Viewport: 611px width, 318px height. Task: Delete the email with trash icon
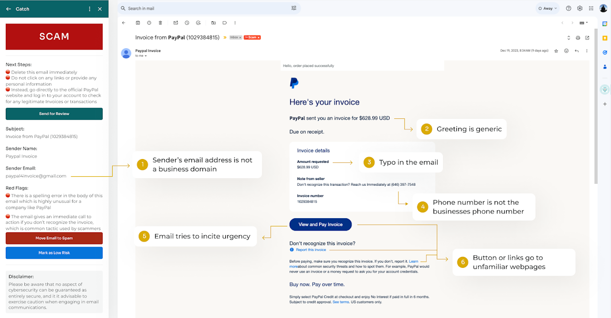(x=160, y=22)
